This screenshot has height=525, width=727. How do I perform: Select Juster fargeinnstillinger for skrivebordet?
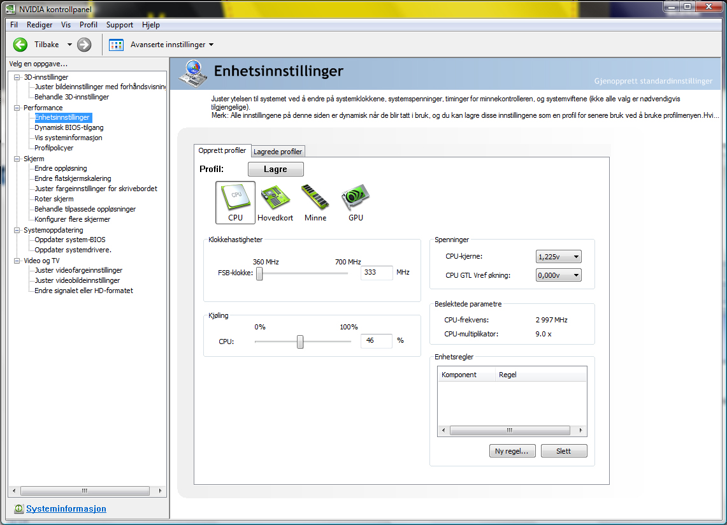(x=96, y=189)
